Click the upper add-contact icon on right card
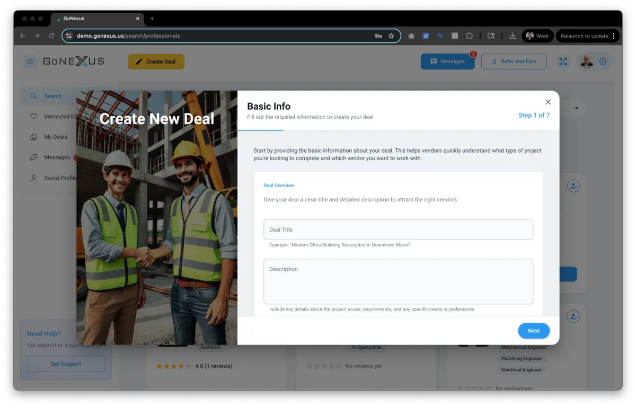The image size is (636, 407). (x=573, y=186)
